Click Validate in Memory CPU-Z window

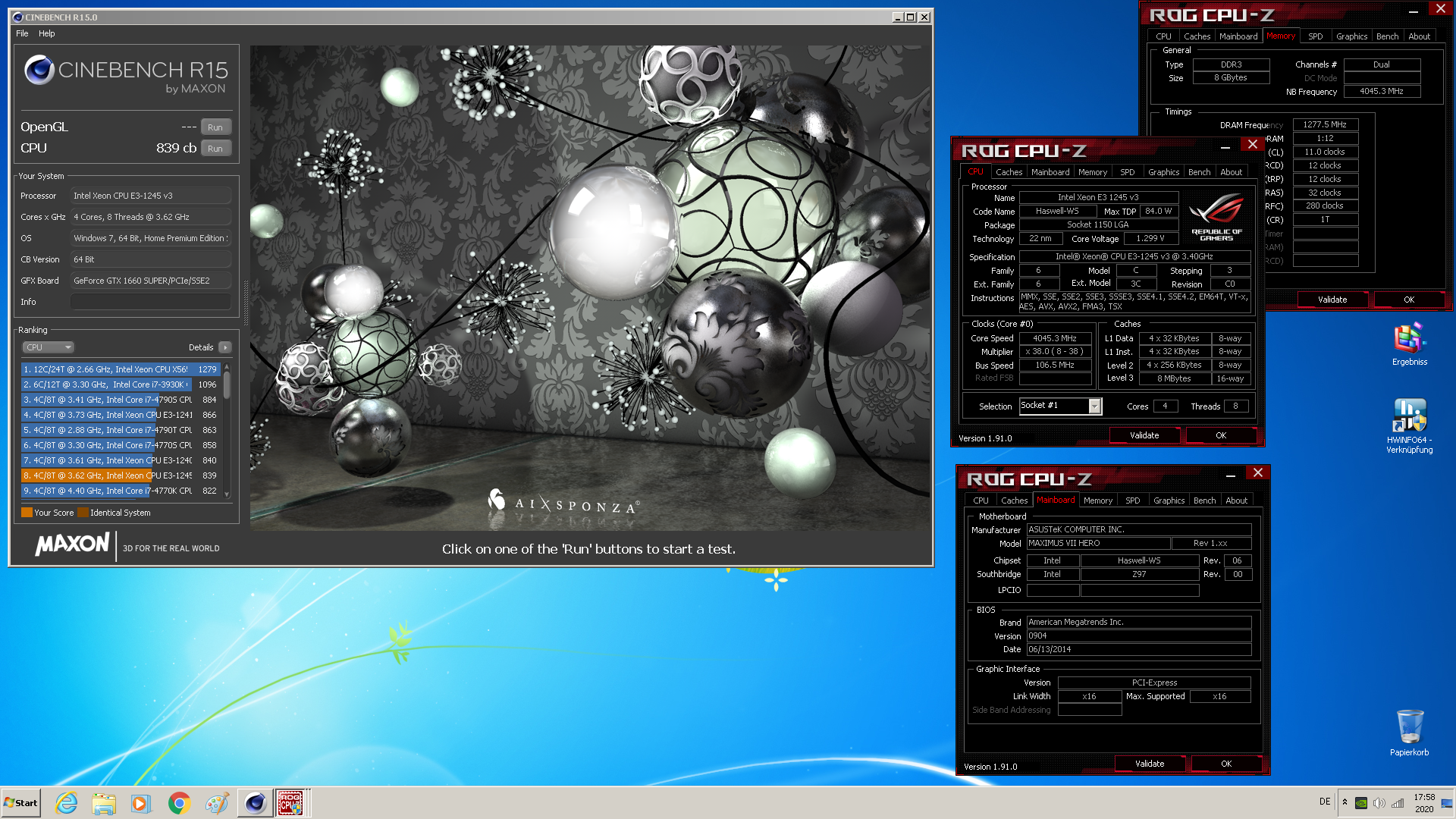pos(1332,300)
